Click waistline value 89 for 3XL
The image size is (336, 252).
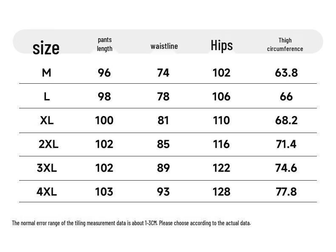click(163, 167)
